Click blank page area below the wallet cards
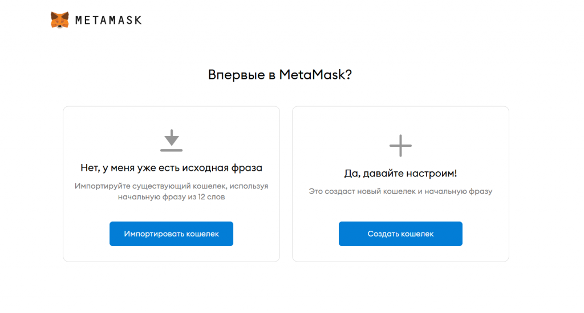The image size is (584, 313). (285, 288)
